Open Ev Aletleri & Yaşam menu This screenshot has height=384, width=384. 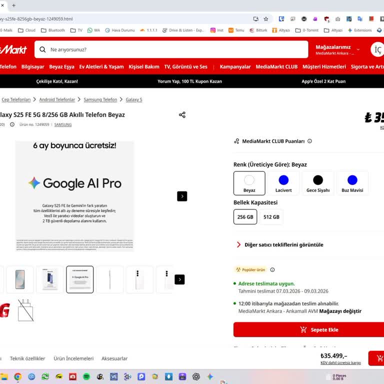(x=101, y=66)
